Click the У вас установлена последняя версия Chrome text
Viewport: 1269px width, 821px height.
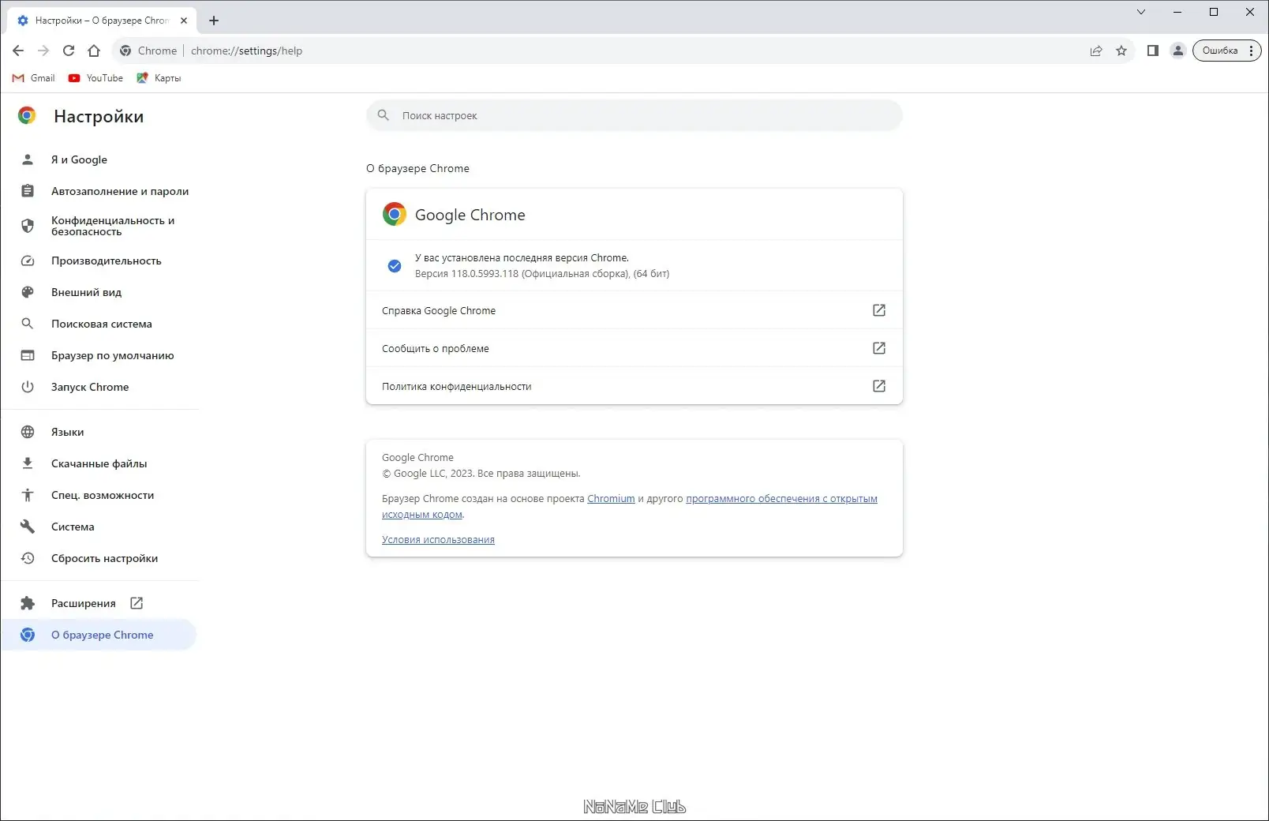(x=522, y=258)
